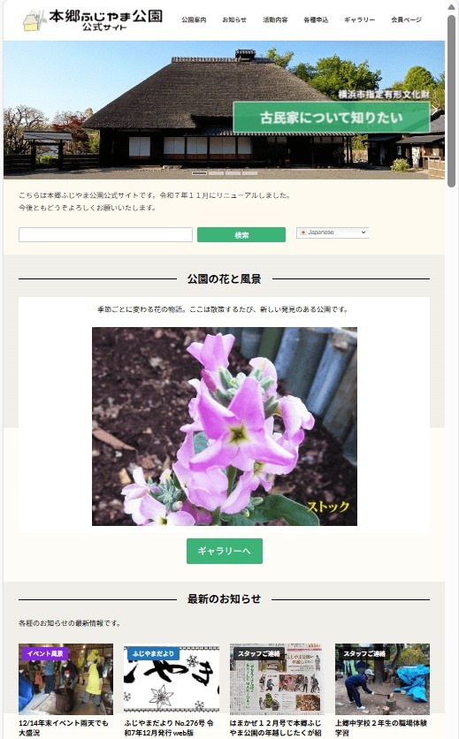Select 活動内容 in the navigation
The height and width of the screenshot is (739, 459).
coord(275,19)
